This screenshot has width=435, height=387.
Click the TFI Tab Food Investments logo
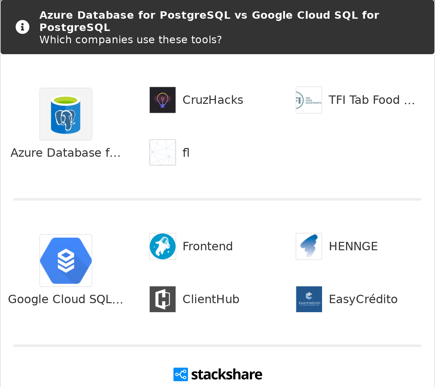[x=309, y=100]
